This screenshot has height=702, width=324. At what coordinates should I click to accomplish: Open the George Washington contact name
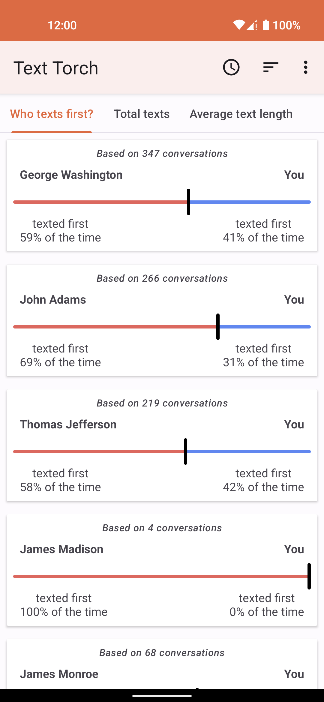tap(71, 175)
